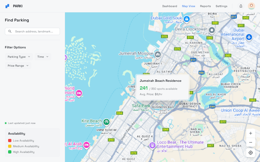Click the Dubai International Airport marker
Viewport: 260px width, 162px height.
click(249, 37)
